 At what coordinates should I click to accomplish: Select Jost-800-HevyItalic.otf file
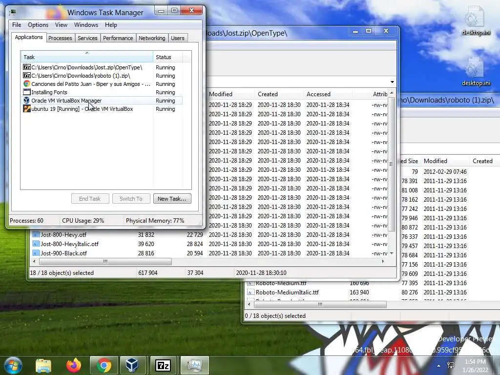(69, 244)
